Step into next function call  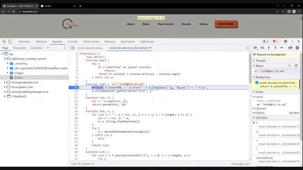pos(269,48)
